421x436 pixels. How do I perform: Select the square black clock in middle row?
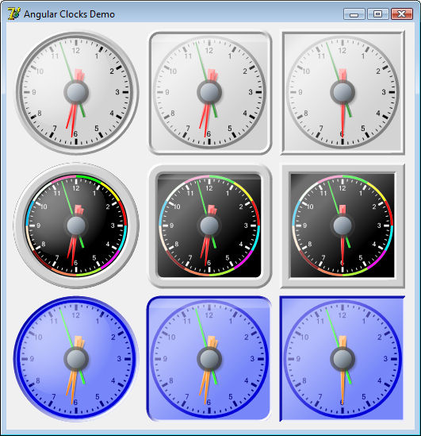pos(343,226)
